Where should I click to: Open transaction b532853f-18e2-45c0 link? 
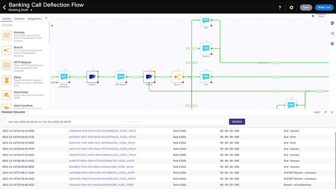coord(102,137)
